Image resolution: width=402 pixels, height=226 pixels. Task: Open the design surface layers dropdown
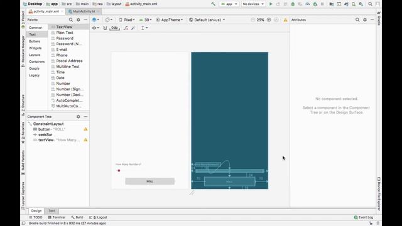pos(95,19)
